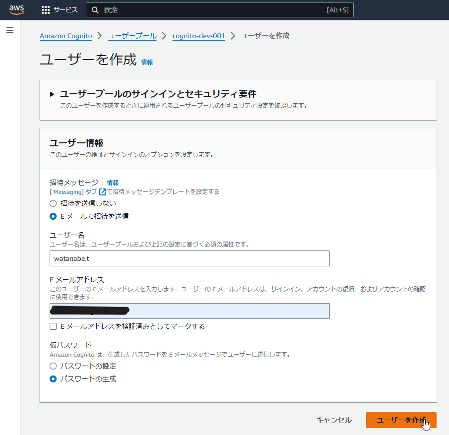Click 情報 link beside page title
This screenshot has width=449, height=435.
[x=147, y=62]
